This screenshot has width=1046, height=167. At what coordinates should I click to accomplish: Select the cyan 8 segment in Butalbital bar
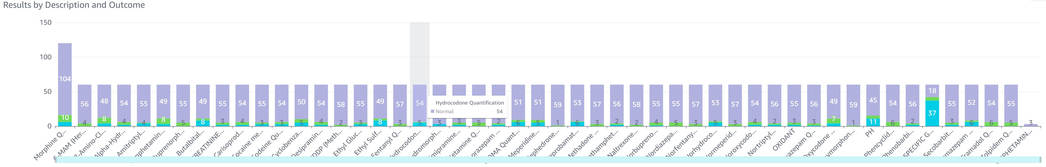point(203,122)
